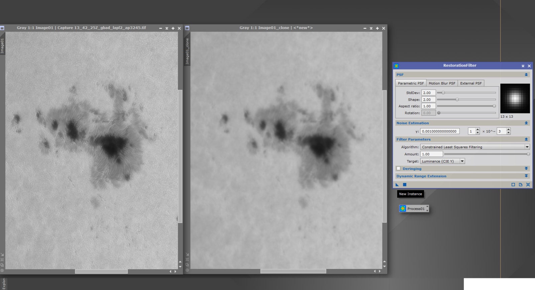The image size is (535, 290).
Task: Click the diagonal arrow icon in Image01 window
Action: click(x=2, y=255)
